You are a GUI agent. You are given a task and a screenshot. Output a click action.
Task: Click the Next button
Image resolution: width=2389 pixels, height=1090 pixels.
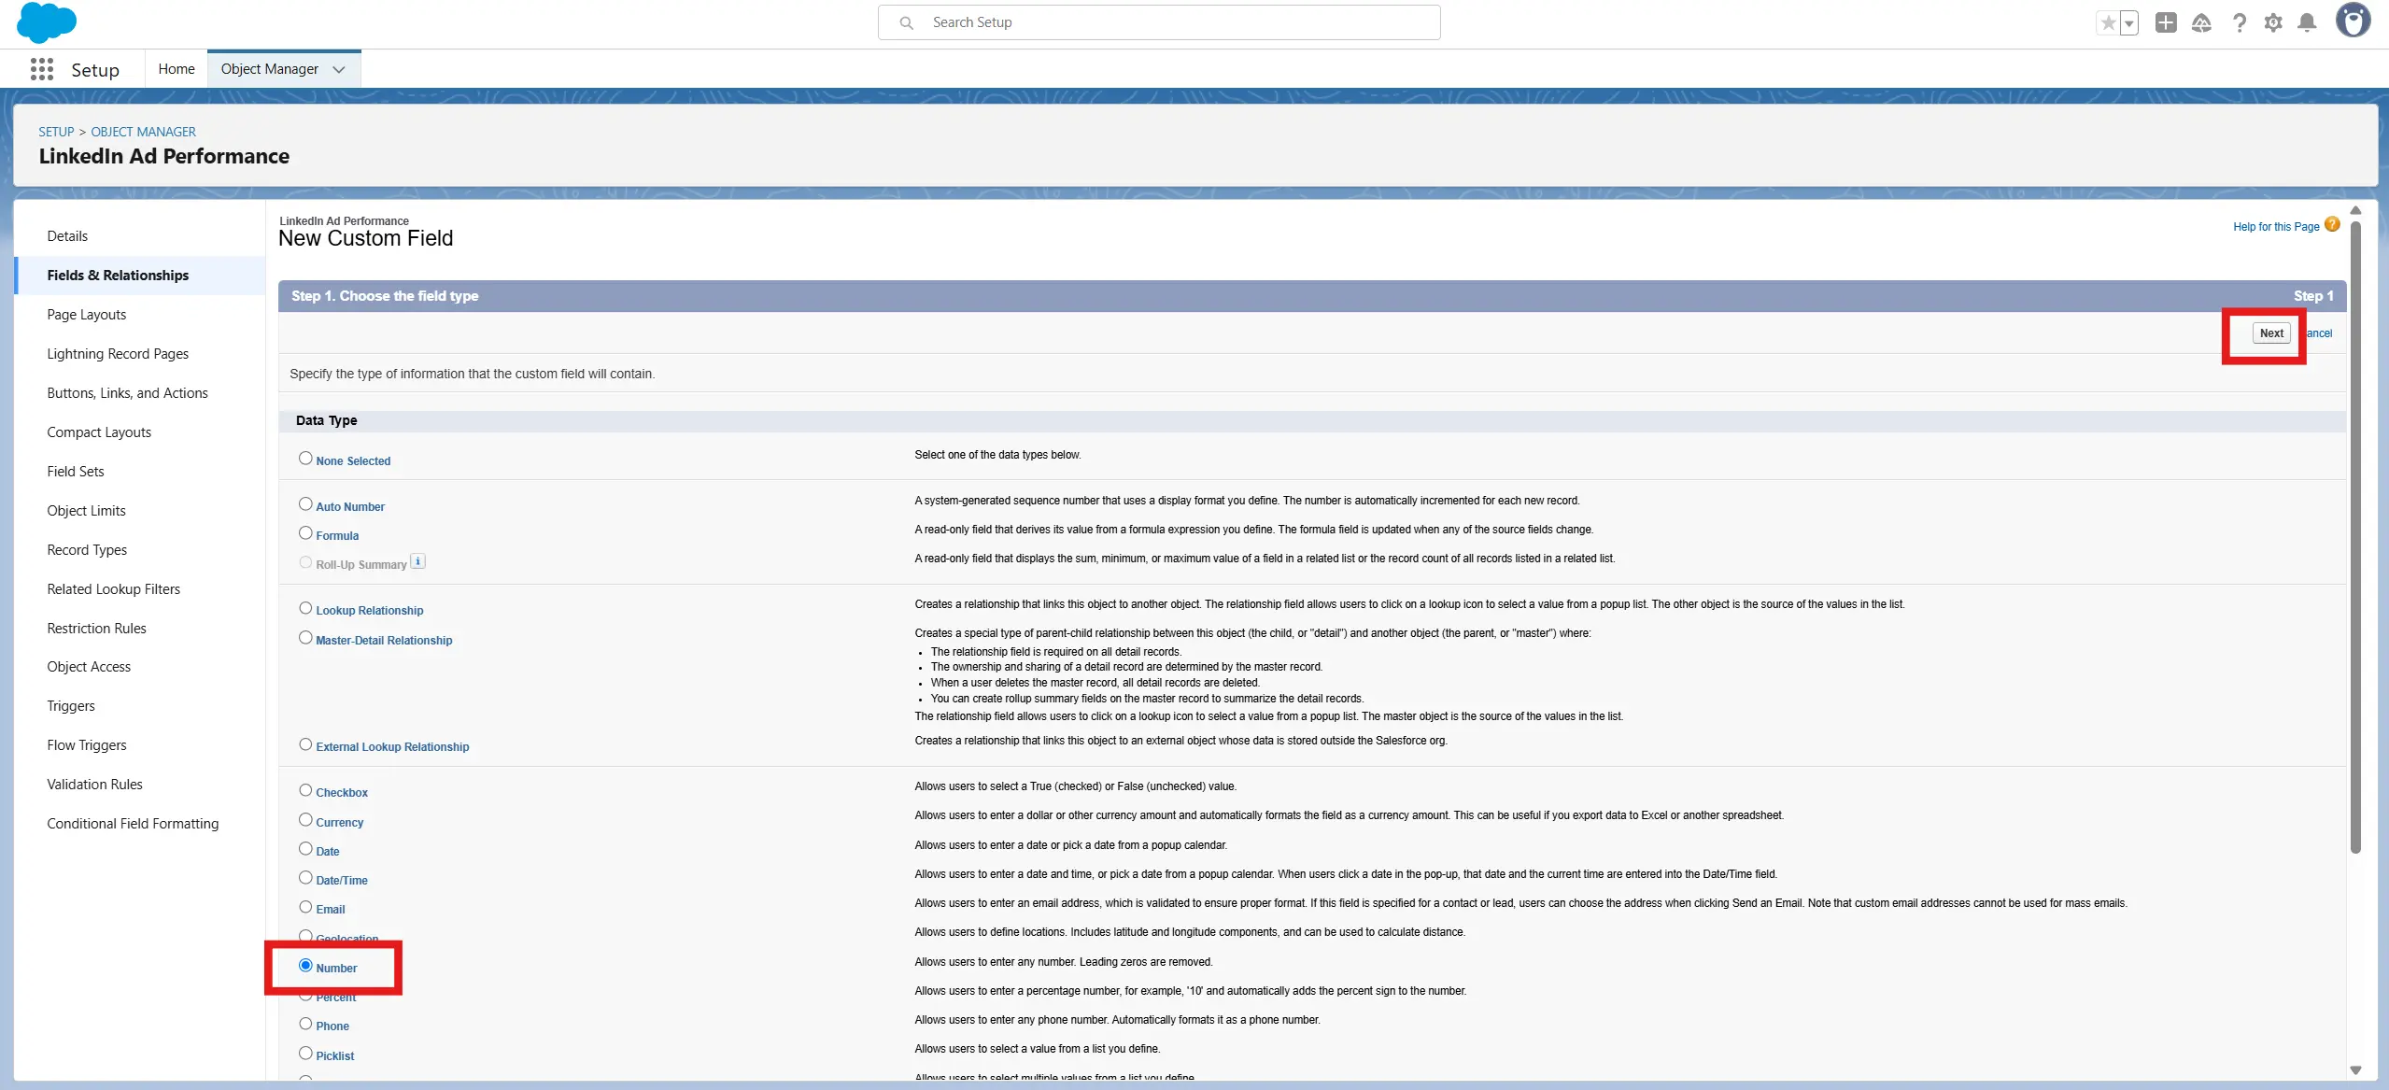(x=2271, y=333)
